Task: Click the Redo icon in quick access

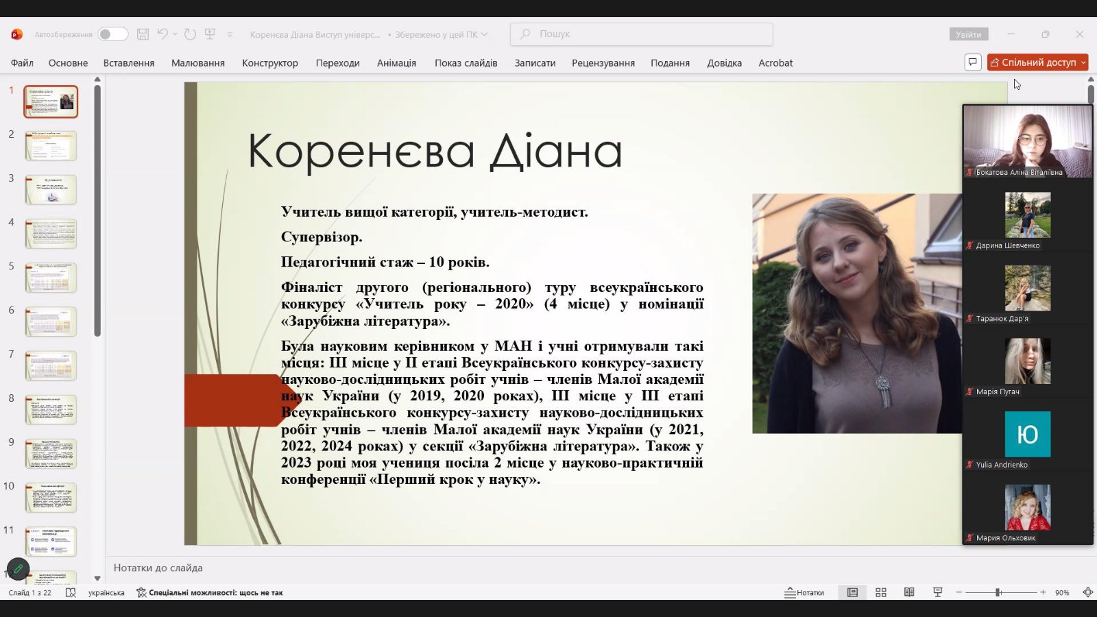Action: [x=190, y=34]
